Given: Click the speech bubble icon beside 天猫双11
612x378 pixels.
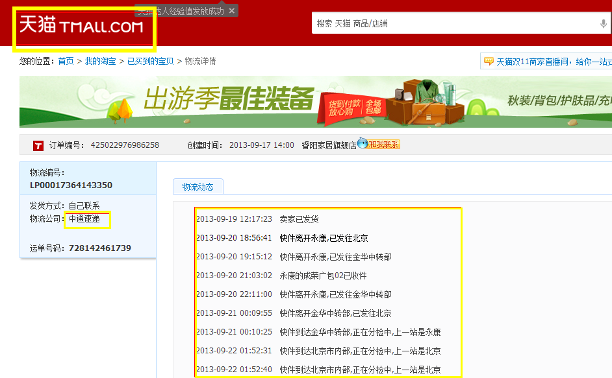Looking at the screenshot, I should [x=489, y=61].
